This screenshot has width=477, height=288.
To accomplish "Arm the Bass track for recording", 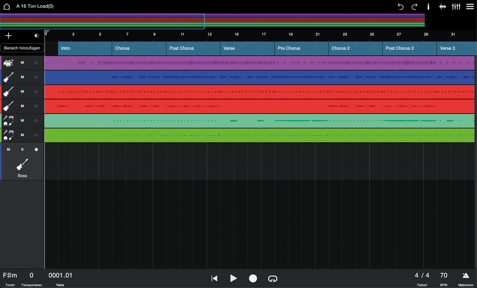I will pos(36,150).
